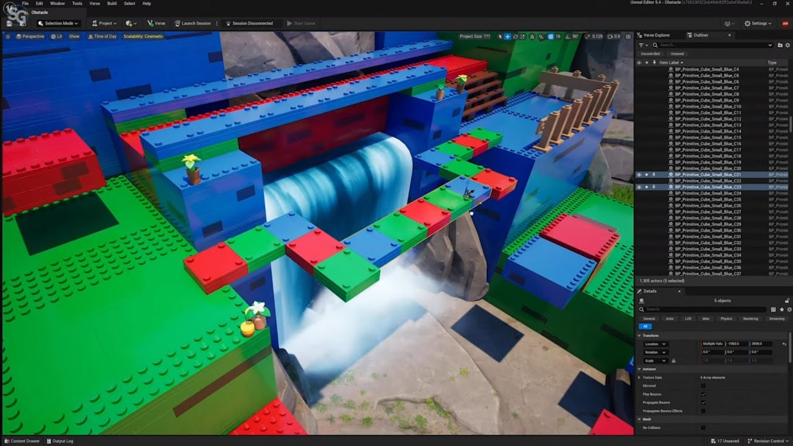Screen dimensions: 793x446
Task: Open the Outliner filter dropdown
Action: pyautogui.click(x=642, y=45)
